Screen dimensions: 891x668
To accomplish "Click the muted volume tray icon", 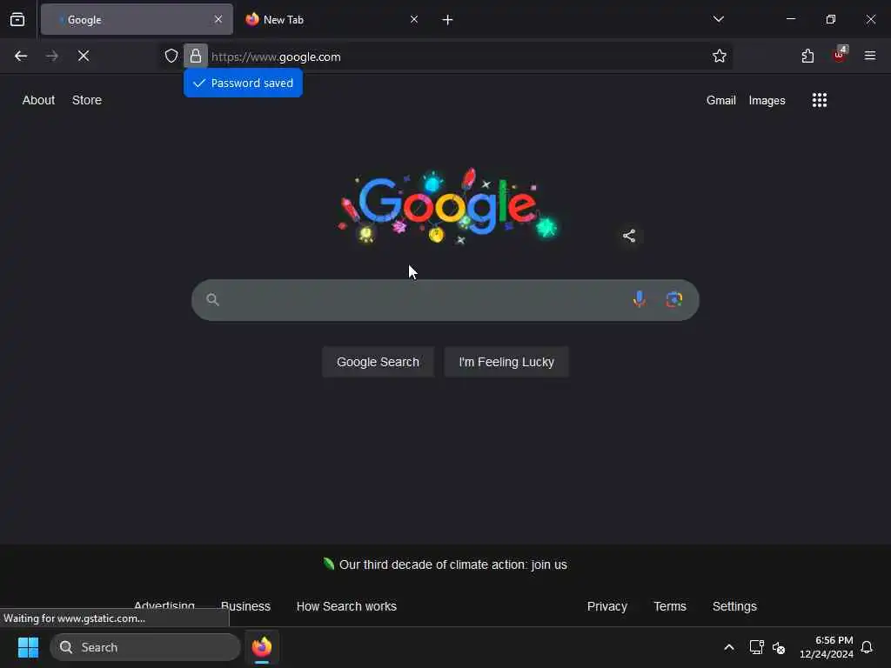I will pos(779,647).
